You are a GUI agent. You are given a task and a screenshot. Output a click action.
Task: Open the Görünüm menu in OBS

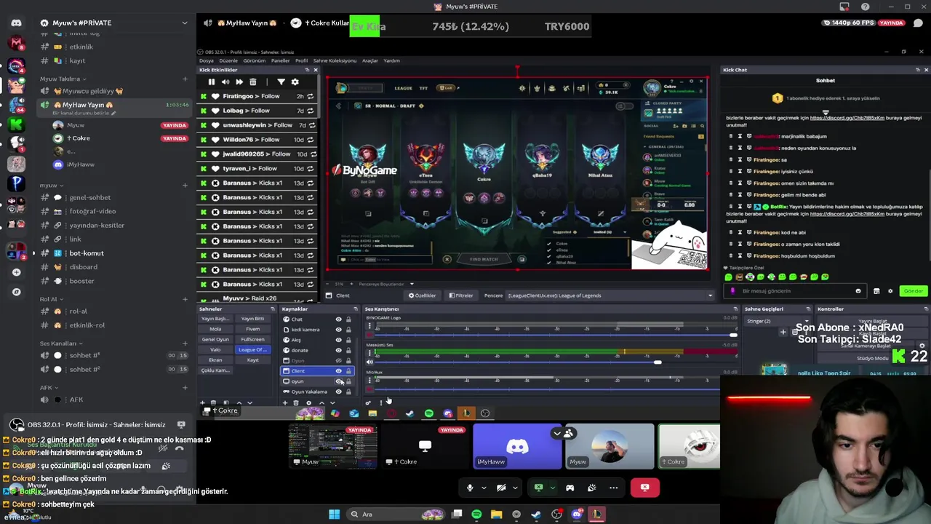coord(254,60)
